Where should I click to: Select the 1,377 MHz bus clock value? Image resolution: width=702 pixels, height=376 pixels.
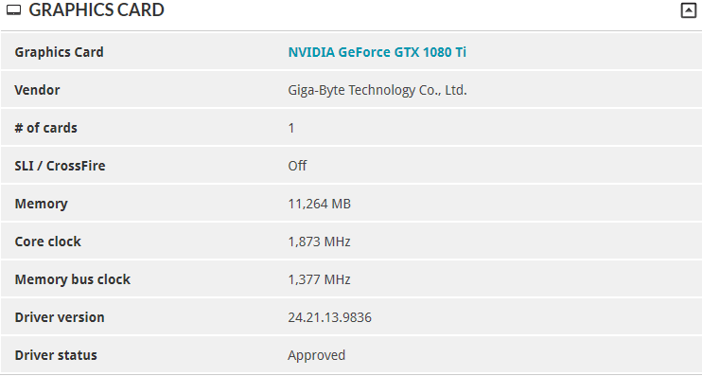coord(319,279)
